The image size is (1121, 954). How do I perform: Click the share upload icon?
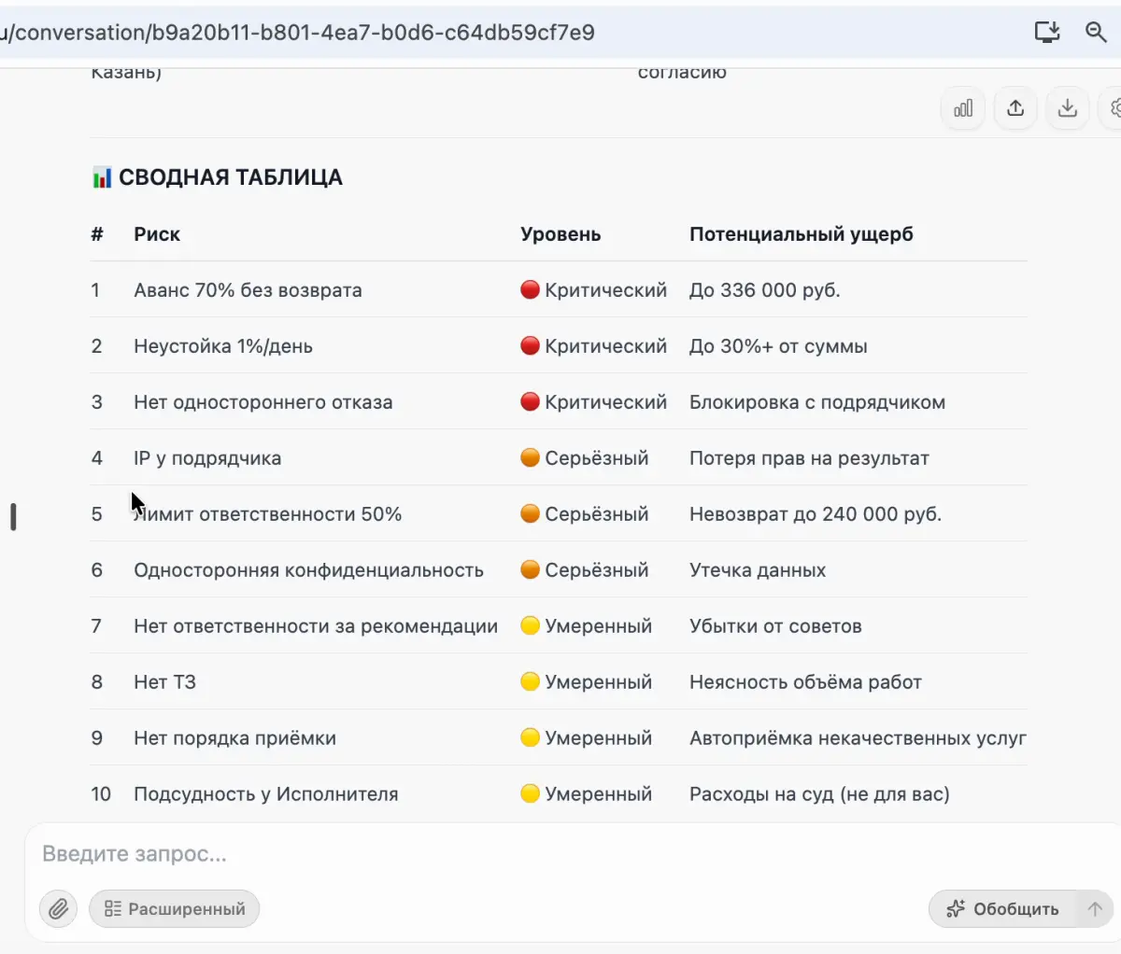tap(1015, 108)
